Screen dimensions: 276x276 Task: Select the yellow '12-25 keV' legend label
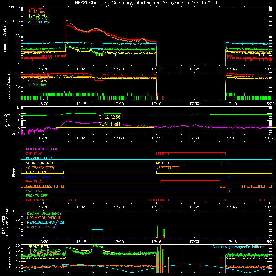(x=38, y=15)
